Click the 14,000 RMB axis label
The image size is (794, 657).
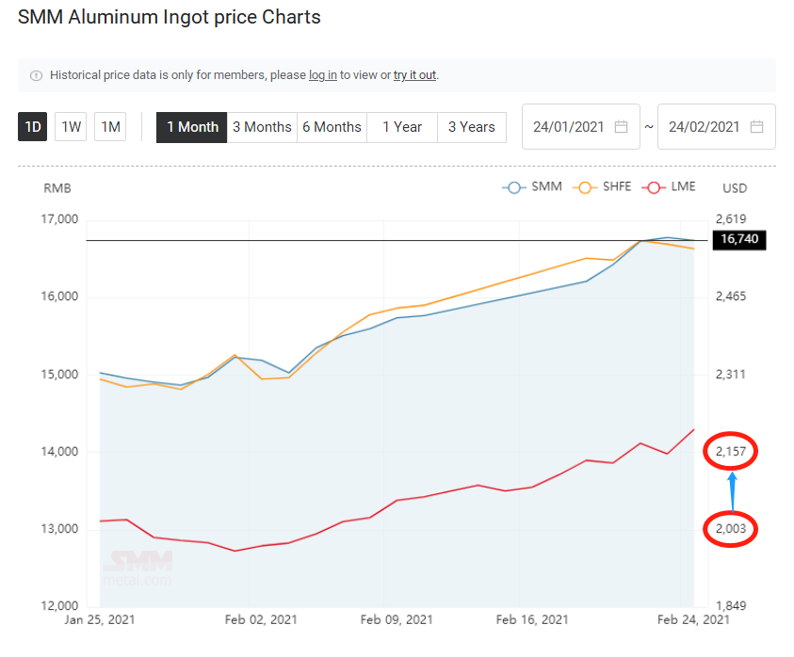(59, 452)
